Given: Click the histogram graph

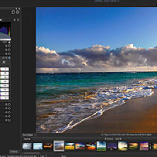Looking at the screenshot, I should tap(5, 31).
